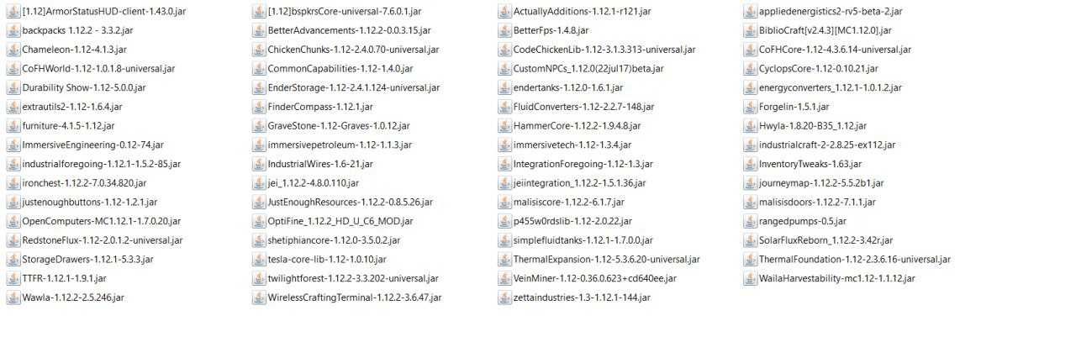This screenshot has height=358, width=1076.
Task: Click the Java icon of twilightforest-1.12.2-3.3.202-universal.jar
Action: [x=260, y=278]
